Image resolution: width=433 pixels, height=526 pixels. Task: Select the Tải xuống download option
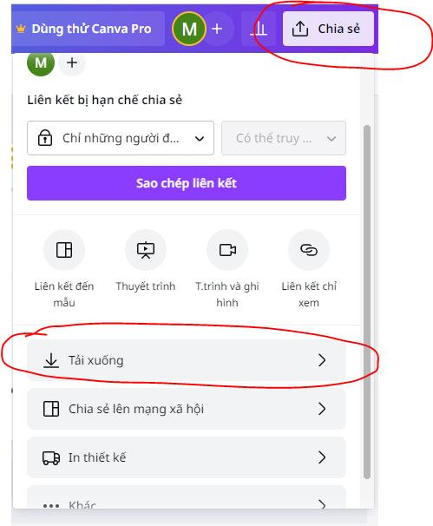(x=187, y=360)
